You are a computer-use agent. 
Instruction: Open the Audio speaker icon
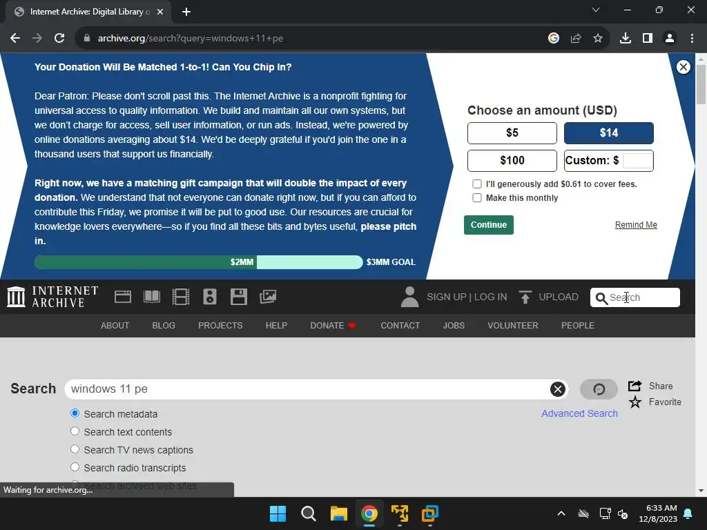pyautogui.click(x=210, y=297)
